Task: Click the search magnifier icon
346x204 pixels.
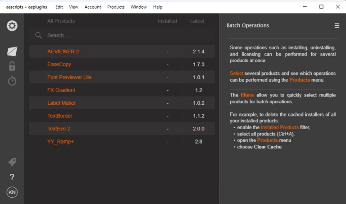Action: (x=39, y=35)
